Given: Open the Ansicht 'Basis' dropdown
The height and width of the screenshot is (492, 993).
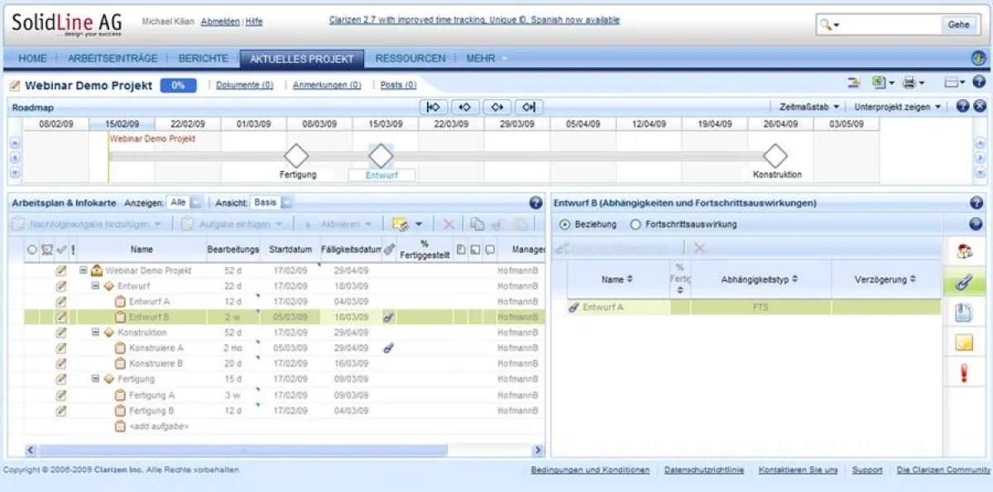Looking at the screenshot, I should point(285,203).
